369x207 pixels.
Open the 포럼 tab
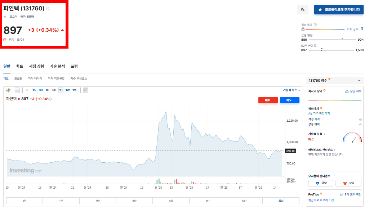[x=74, y=66]
